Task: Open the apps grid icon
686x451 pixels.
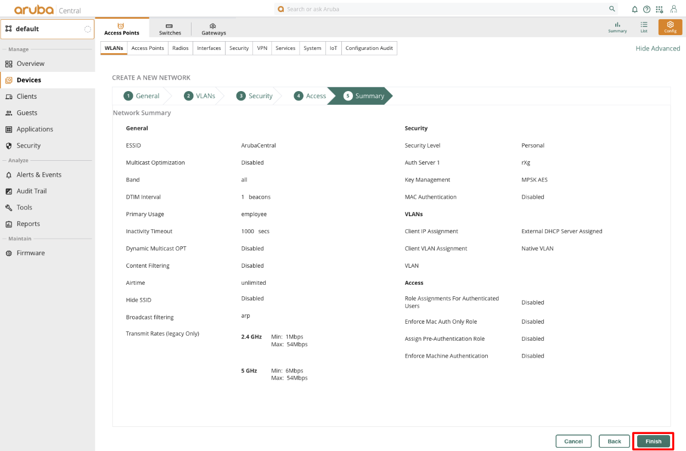Action: tap(659, 9)
